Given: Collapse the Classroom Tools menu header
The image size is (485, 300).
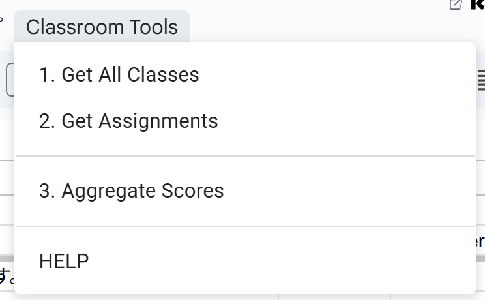Looking at the screenshot, I should [x=102, y=27].
